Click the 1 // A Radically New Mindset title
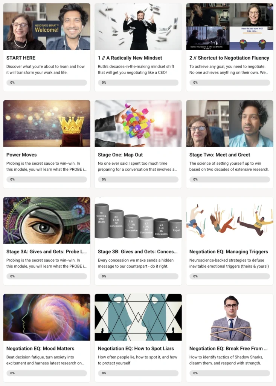The image size is (276, 386). [x=130, y=58]
